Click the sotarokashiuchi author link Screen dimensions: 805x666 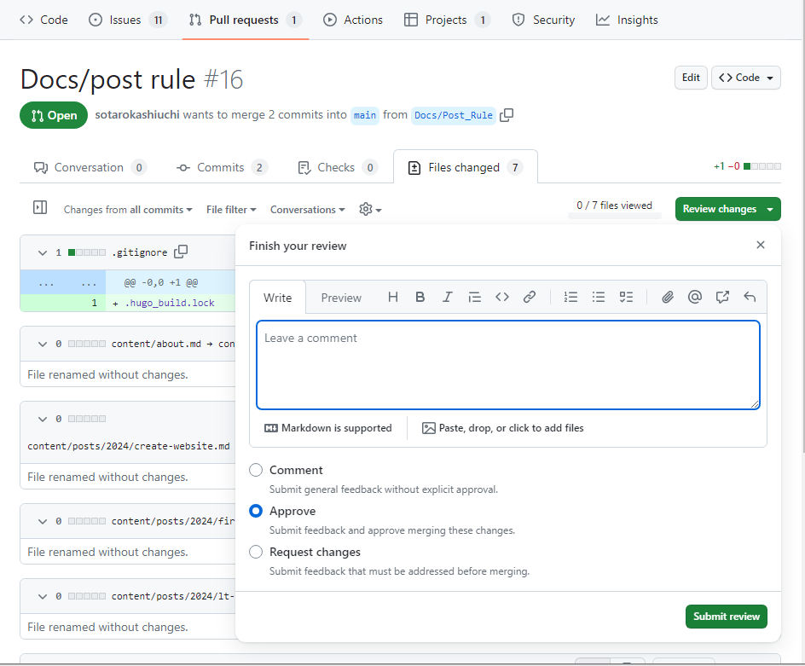point(137,114)
